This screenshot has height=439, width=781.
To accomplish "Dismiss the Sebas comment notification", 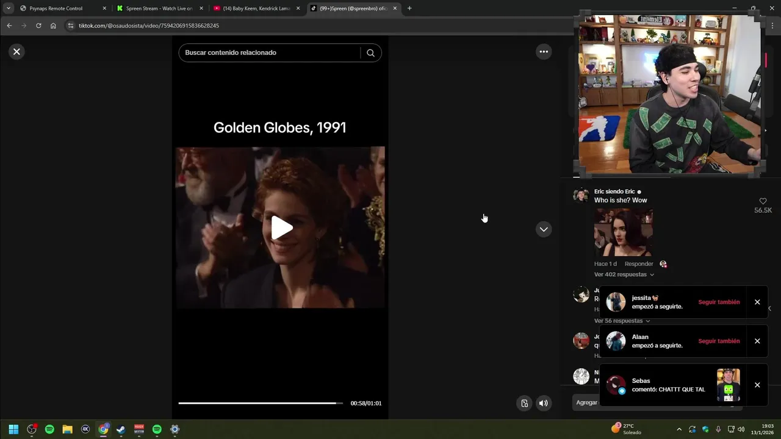I will tap(757, 385).
